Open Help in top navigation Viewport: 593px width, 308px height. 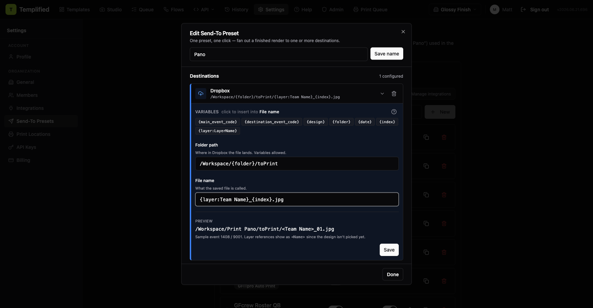tap(303, 10)
